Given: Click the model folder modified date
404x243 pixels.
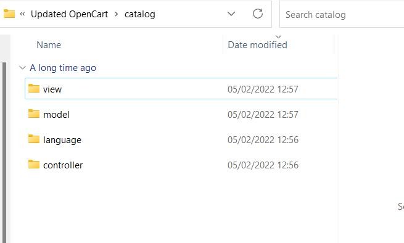Looking at the screenshot, I should click(x=263, y=115).
